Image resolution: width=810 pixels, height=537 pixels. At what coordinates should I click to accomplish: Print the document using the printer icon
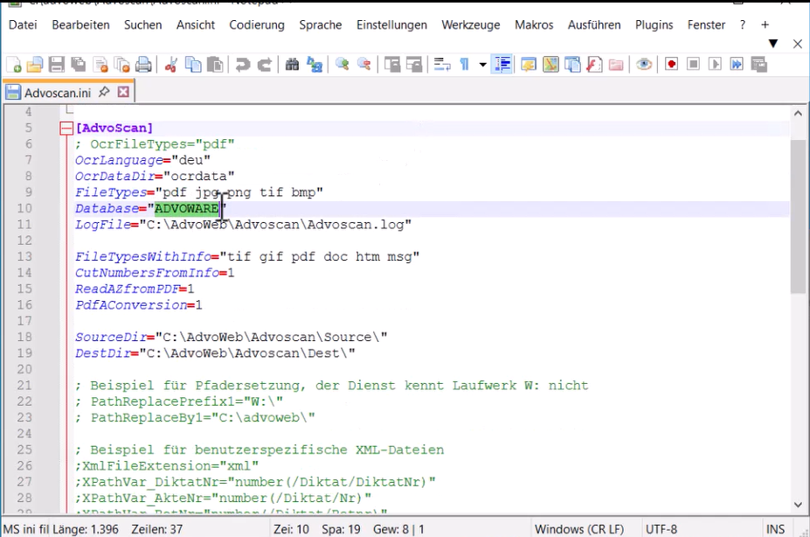pos(143,65)
